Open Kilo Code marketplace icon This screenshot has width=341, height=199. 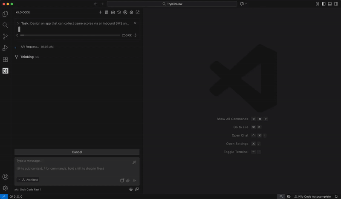pyautogui.click(x=113, y=12)
